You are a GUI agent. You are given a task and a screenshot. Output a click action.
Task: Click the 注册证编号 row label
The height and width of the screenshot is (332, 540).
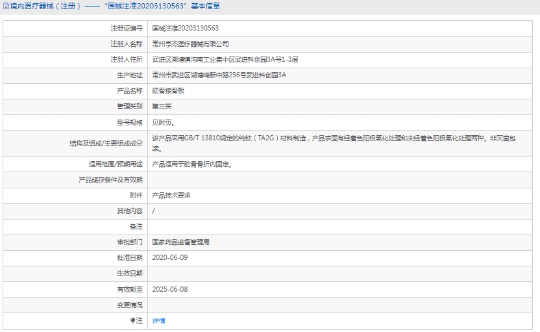point(127,29)
